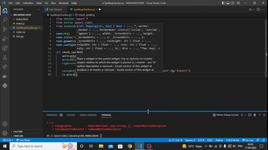The image size is (268, 150).
Task: Switch to the Debug Console tab
Action: click(88, 115)
